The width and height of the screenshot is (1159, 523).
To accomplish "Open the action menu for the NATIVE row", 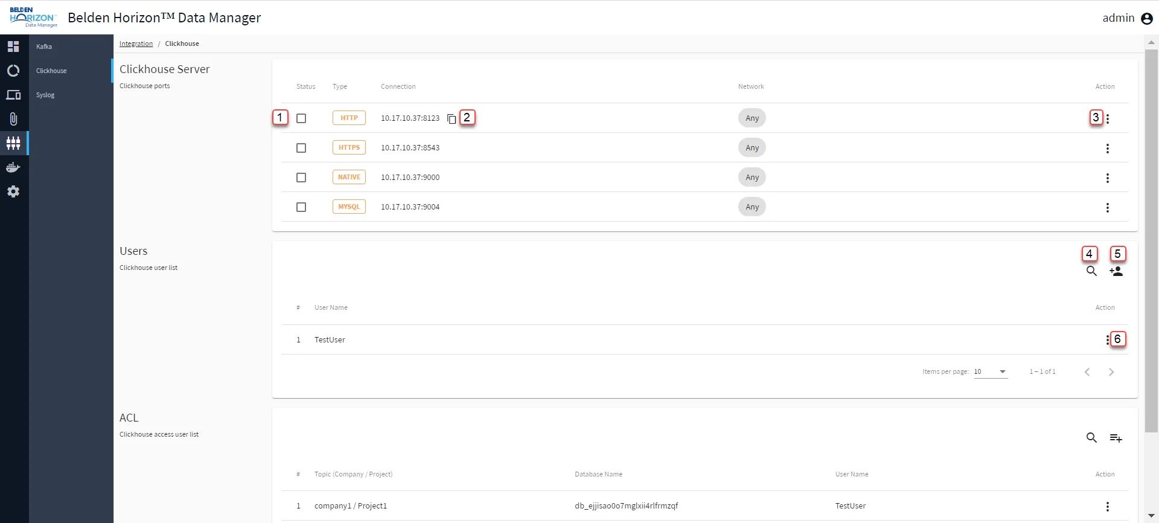I will pyautogui.click(x=1108, y=178).
